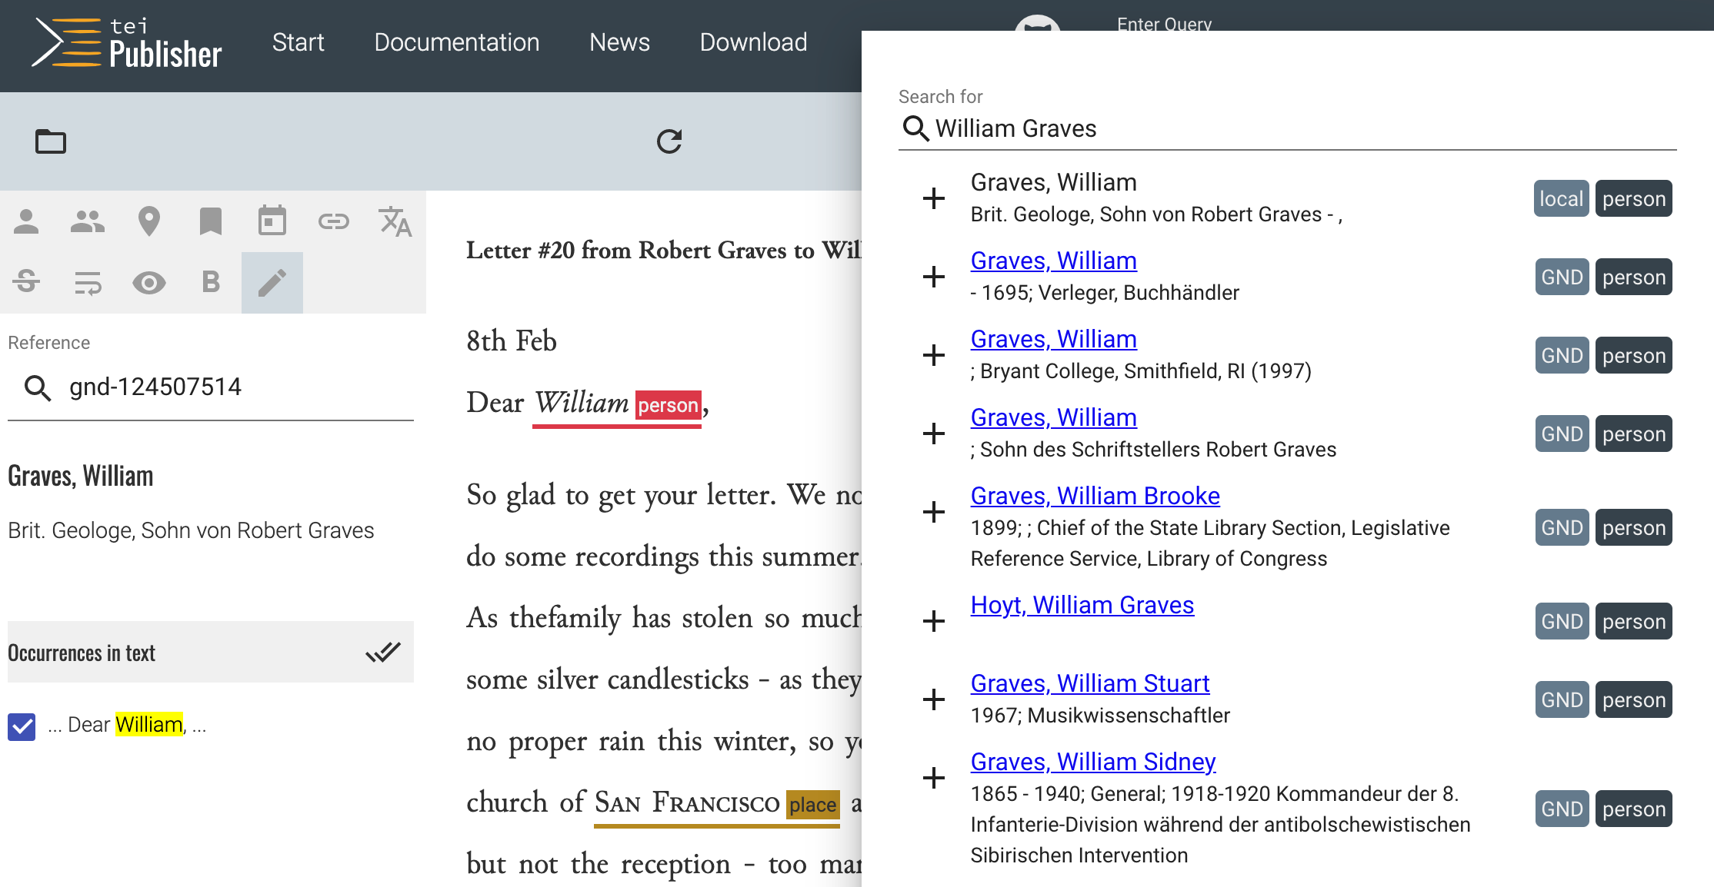
Task: Select the strikethrough deletion icon
Action: (x=26, y=282)
